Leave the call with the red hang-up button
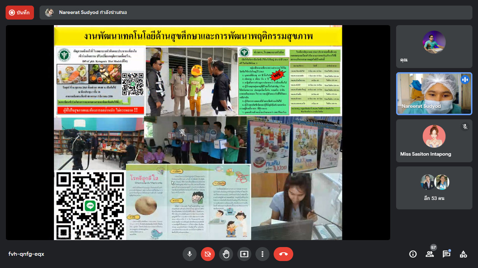This screenshot has width=478, height=268. [x=283, y=254]
